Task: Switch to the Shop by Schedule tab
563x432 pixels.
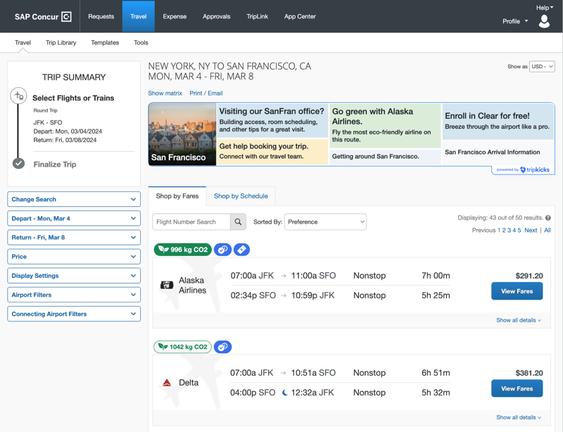Action: tap(242, 196)
